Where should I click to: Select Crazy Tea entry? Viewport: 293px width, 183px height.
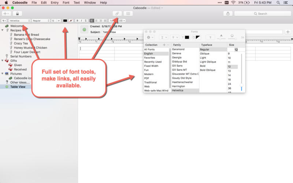pos(21,43)
